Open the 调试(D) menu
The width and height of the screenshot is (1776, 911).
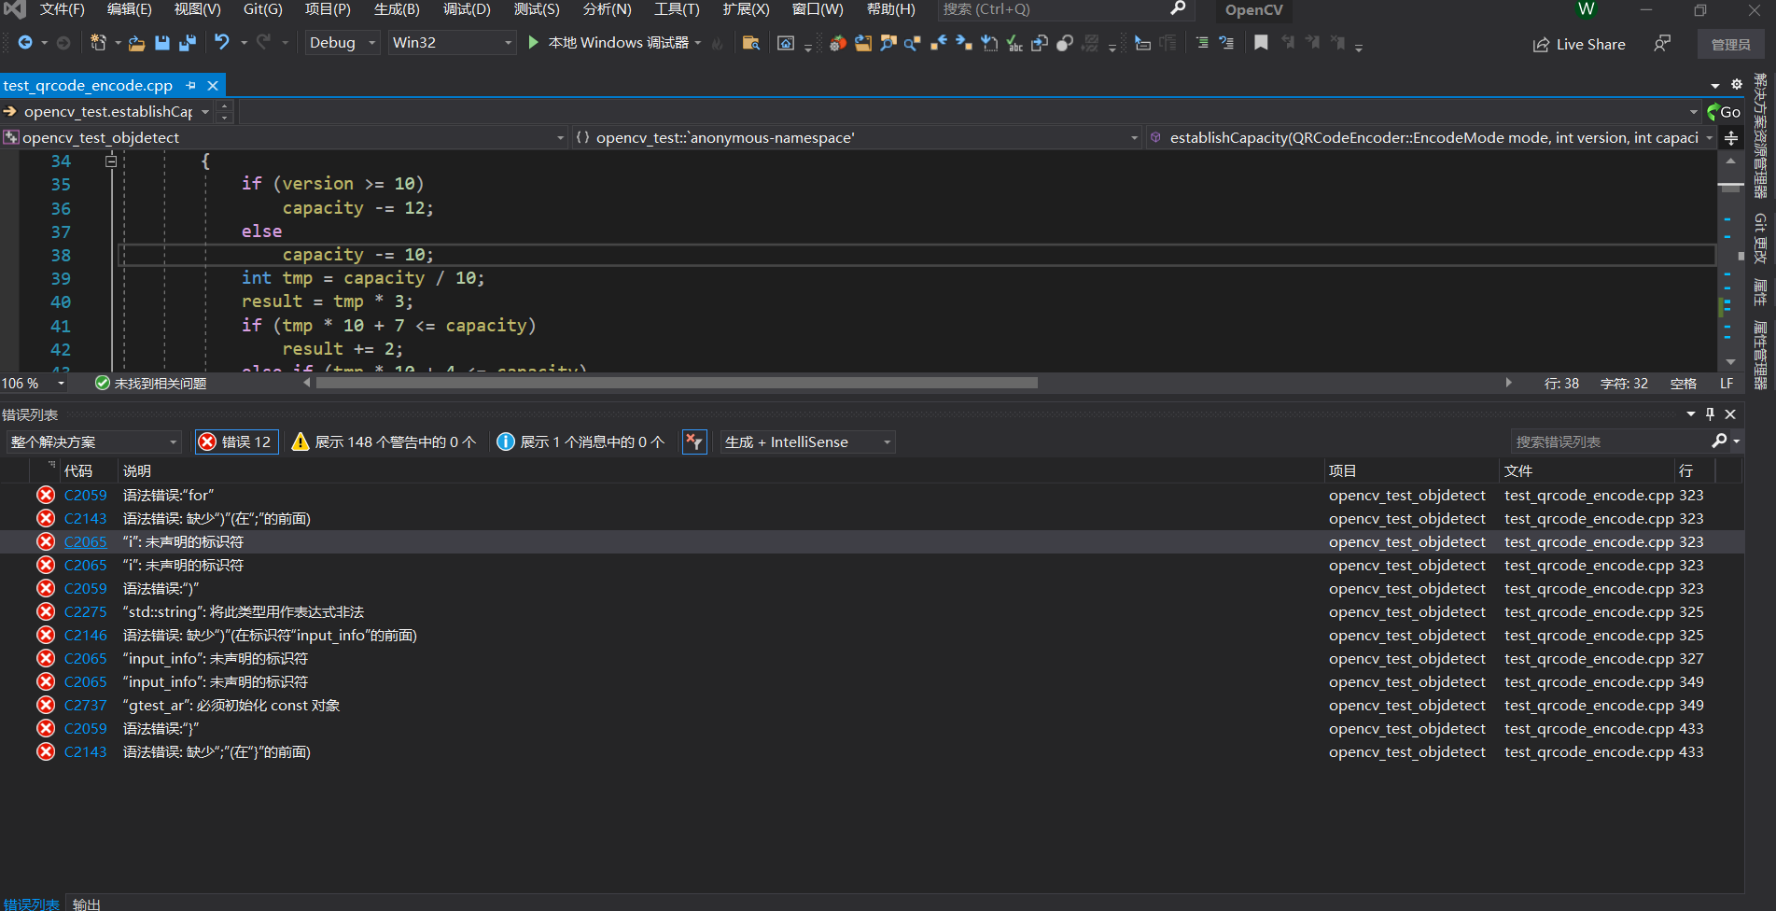point(468,9)
